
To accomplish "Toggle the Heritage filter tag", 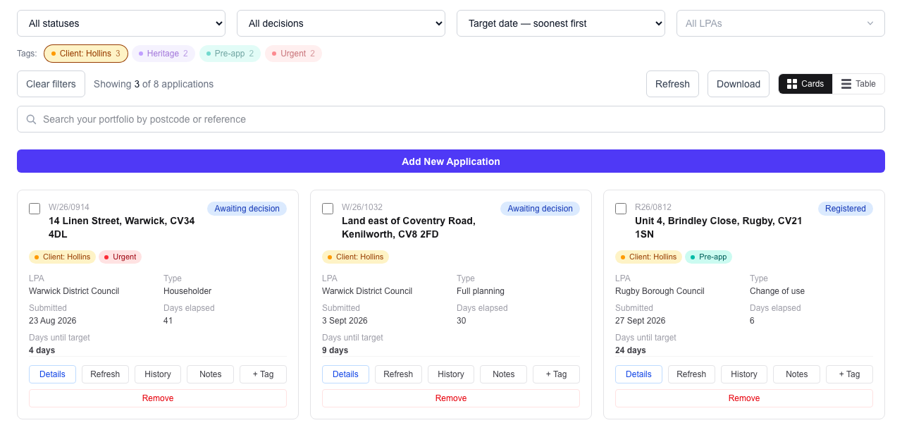I will [x=163, y=54].
